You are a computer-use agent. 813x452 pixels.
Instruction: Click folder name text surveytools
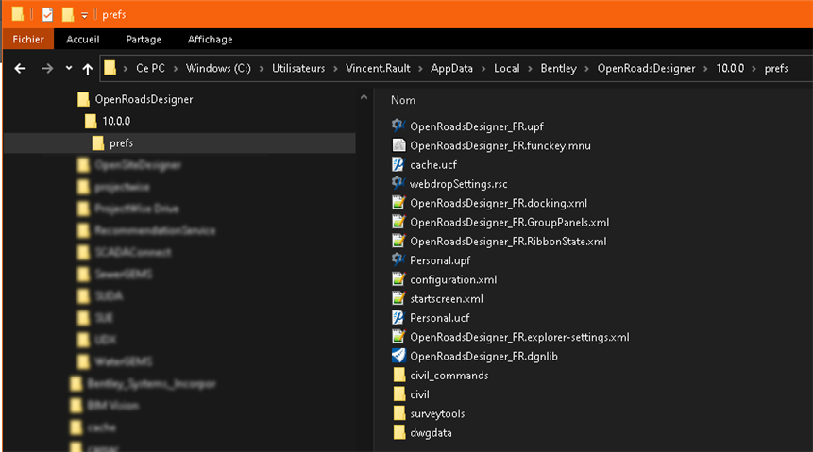tap(437, 414)
